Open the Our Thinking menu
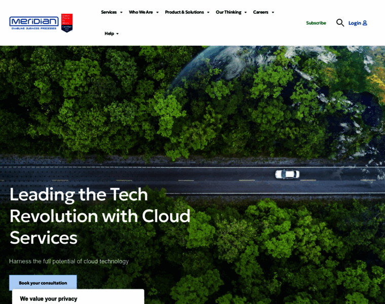 tap(228, 12)
